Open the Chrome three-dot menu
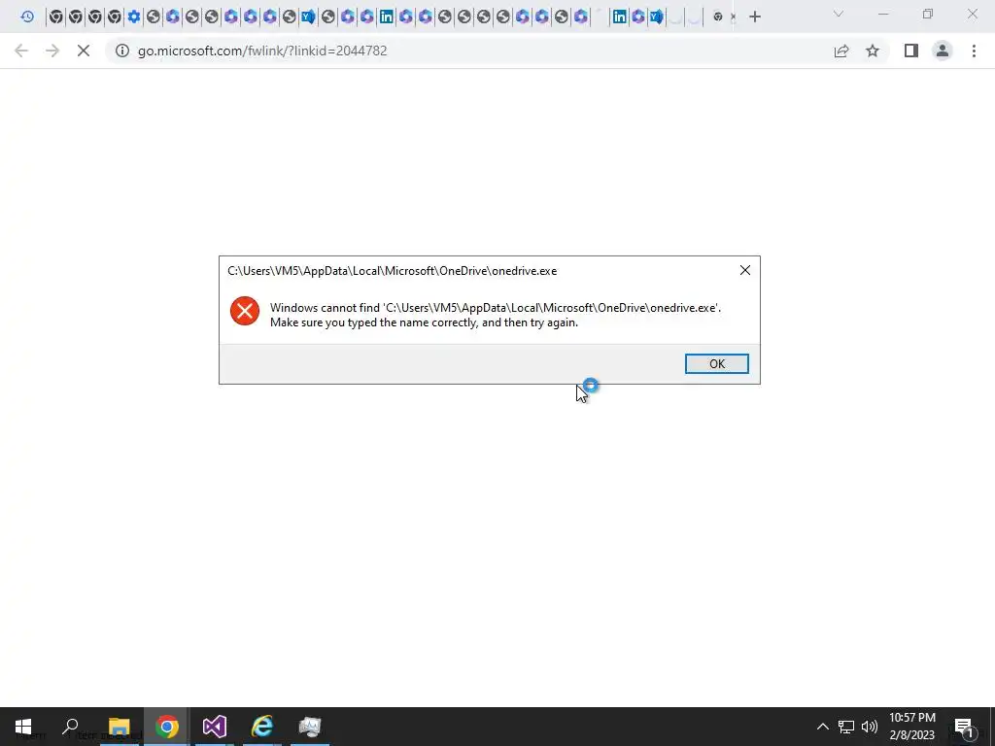Viewport: 995px width, 746px height. pos(974,51)
